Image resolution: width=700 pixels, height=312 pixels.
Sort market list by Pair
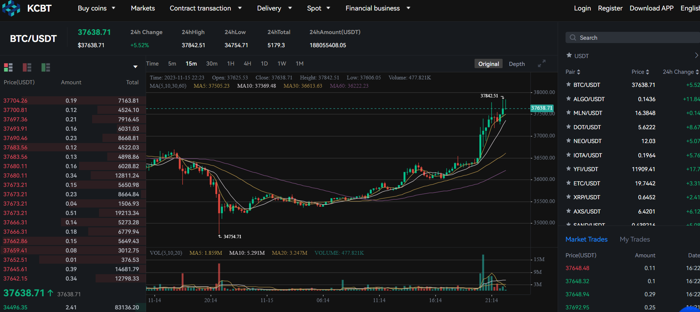point(573,72)
